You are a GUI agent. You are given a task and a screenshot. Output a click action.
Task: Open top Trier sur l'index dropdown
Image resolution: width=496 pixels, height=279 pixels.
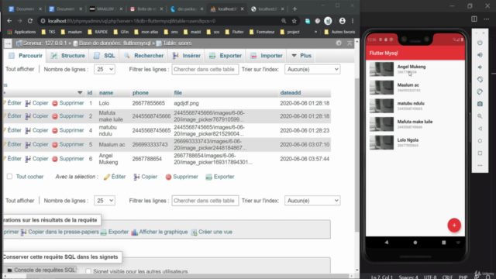312,69
